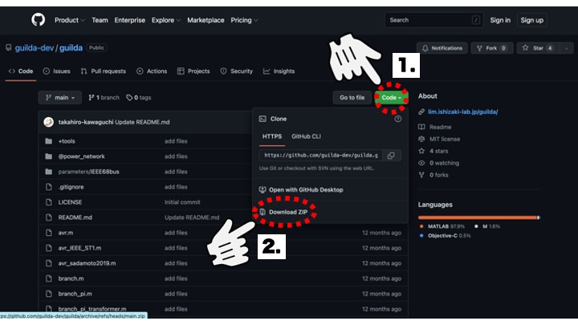578x325 pixels.
Task: Click the MATLAB 97.9% language entry
Action: coord(442,226)
